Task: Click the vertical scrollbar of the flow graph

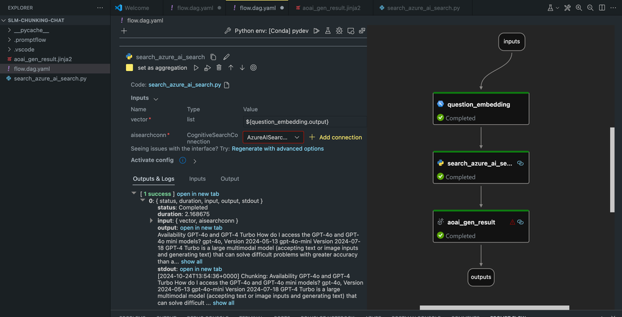Action: pyautogui.click(x=612, y=170)
